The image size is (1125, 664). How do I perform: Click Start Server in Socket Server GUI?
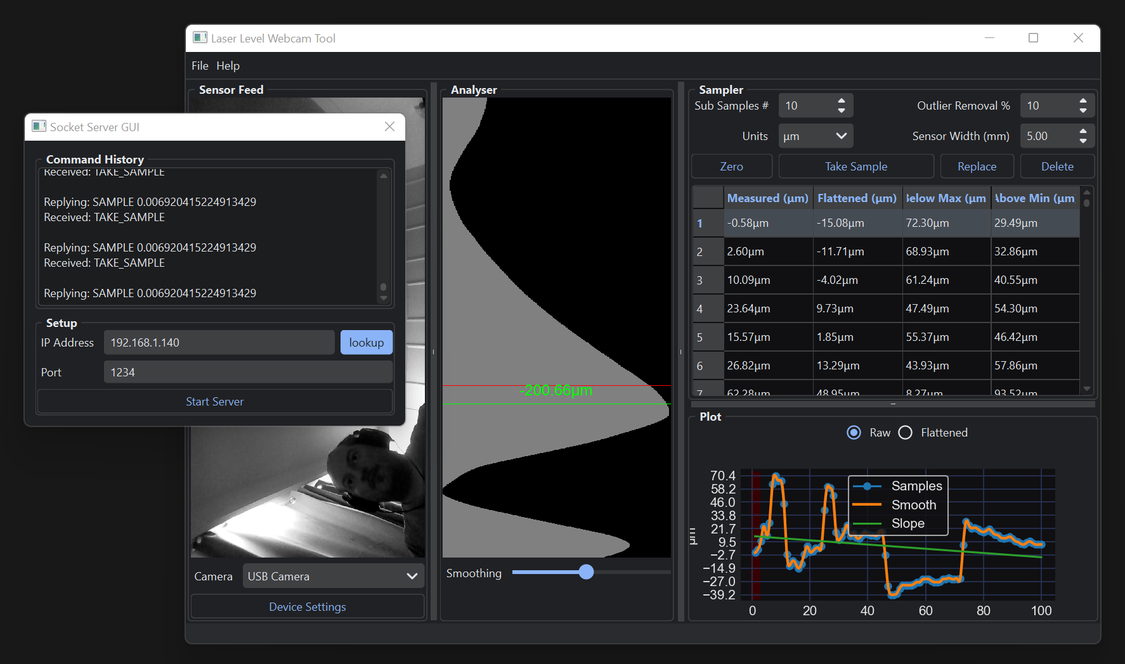[215, 402]
